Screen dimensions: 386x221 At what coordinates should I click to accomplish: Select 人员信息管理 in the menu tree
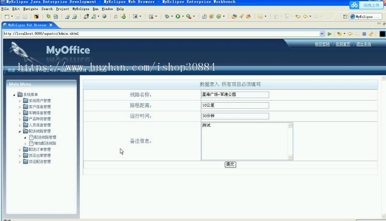pyautogui.click(x=39, y=125)
